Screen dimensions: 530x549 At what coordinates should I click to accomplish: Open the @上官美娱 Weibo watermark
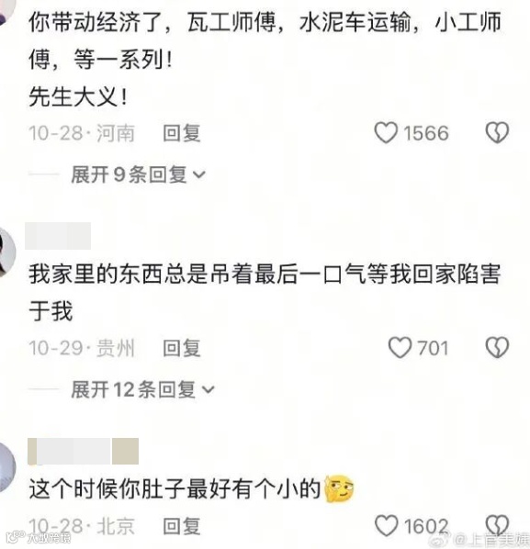tap(481, 540)
